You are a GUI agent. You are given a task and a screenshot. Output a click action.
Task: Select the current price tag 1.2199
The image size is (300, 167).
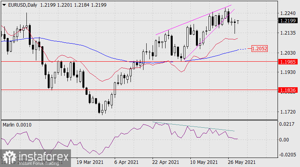(287, 20)
